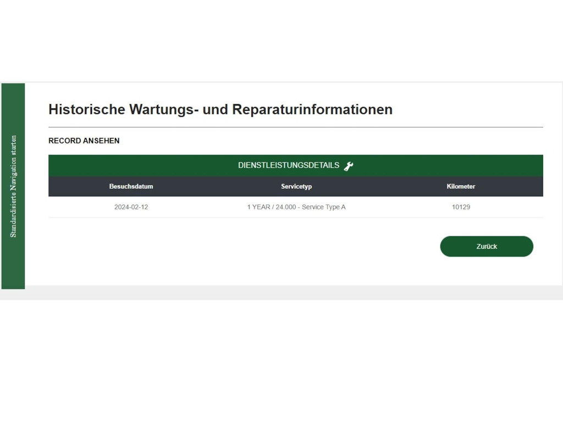This screenshot has height=422, width=563.
Task: Select the Besuchsdatum column header
Action: coord(131,186)
